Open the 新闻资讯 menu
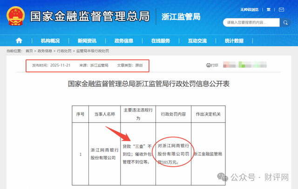 87,41
